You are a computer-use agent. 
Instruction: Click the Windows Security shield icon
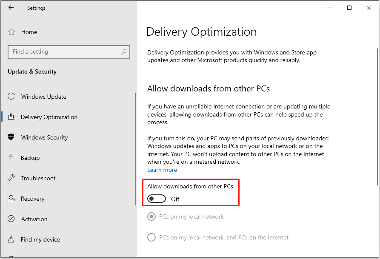click(x=11, y=137)
